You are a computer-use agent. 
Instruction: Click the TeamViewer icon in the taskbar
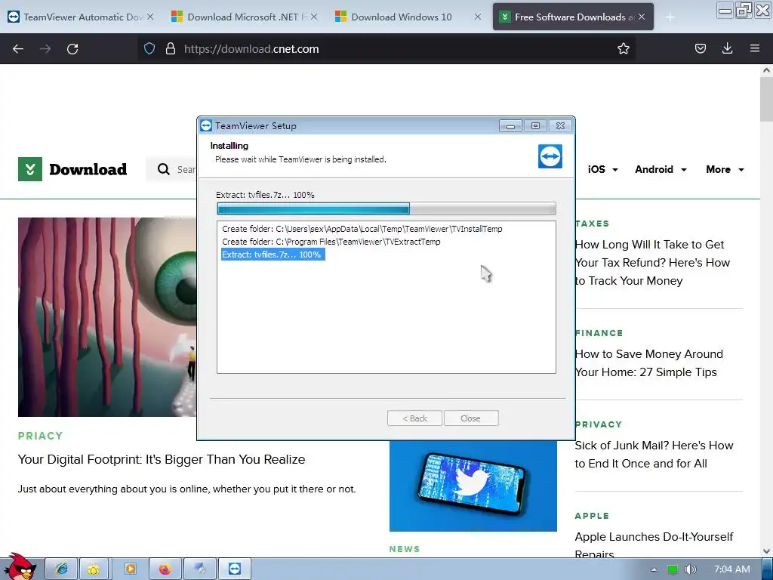click(236, 569)
